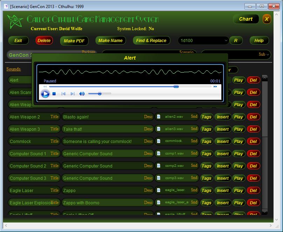Click the sound list scrollbar thumb
Screen dimensions: 283x232
pyautogui.click(x=264, y=109)
